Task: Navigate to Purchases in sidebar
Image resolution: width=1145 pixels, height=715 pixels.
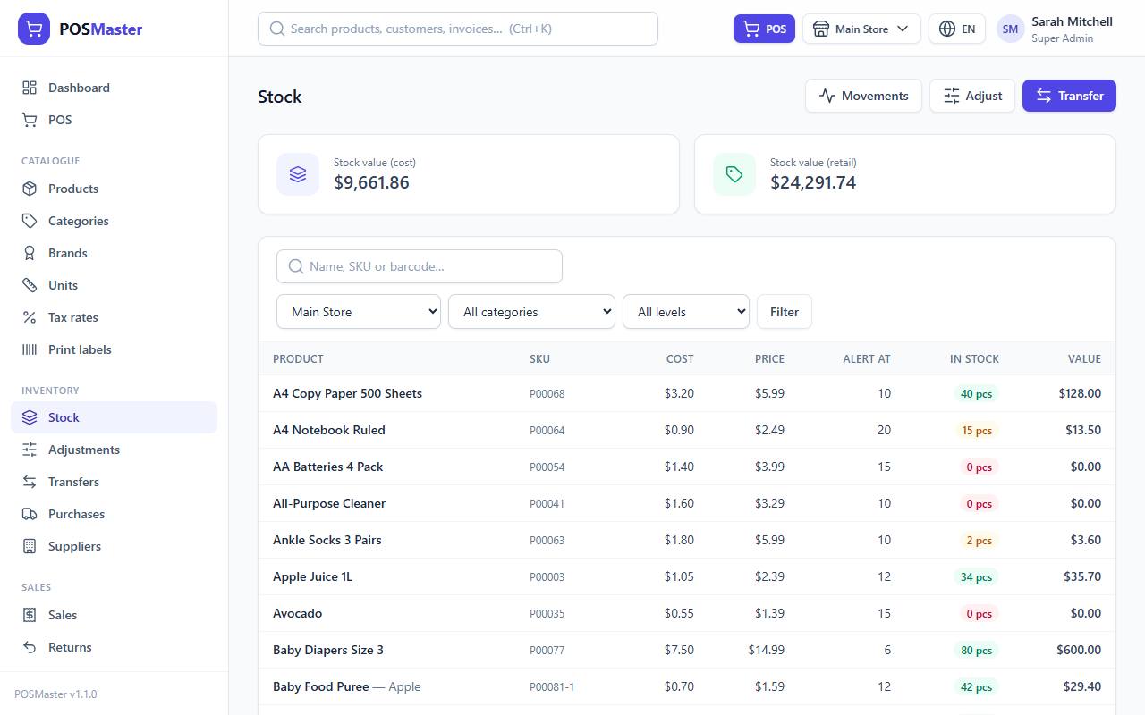Action: click(x=114, y=514)
